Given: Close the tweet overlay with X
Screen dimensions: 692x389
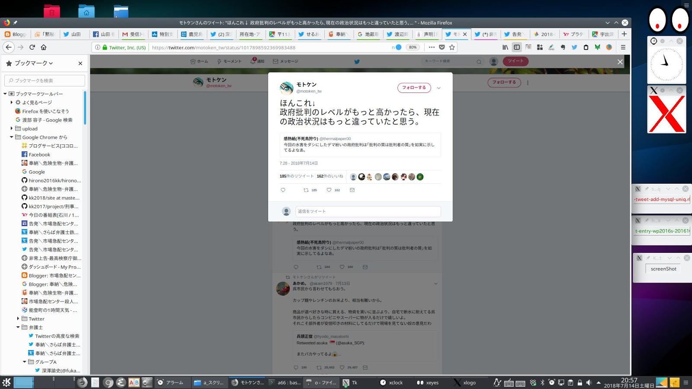Looking at the screenshot, I should point(620,62).
